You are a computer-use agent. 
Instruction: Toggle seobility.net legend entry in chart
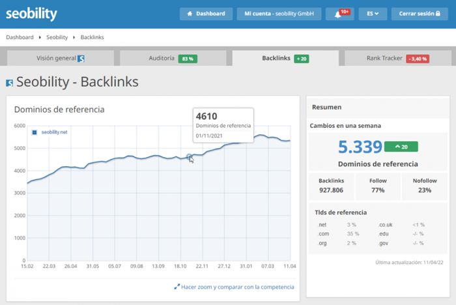click(50, 132)
